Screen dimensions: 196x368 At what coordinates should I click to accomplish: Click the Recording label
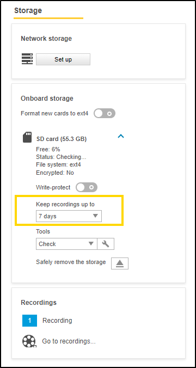(x=57, y=321)
